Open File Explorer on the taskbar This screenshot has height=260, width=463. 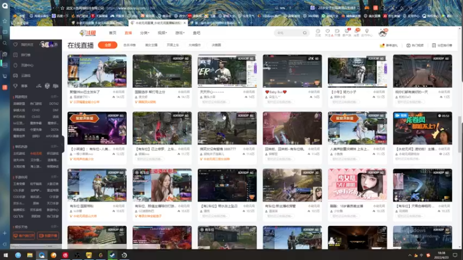click(x=30, y=255)
